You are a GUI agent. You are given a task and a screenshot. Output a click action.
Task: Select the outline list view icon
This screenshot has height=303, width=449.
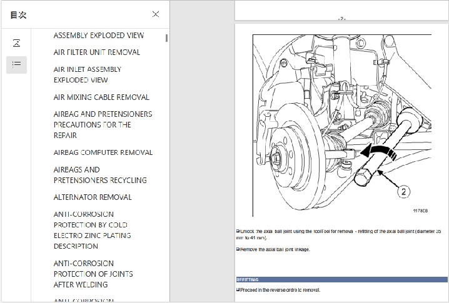click(x=17, y=64)
